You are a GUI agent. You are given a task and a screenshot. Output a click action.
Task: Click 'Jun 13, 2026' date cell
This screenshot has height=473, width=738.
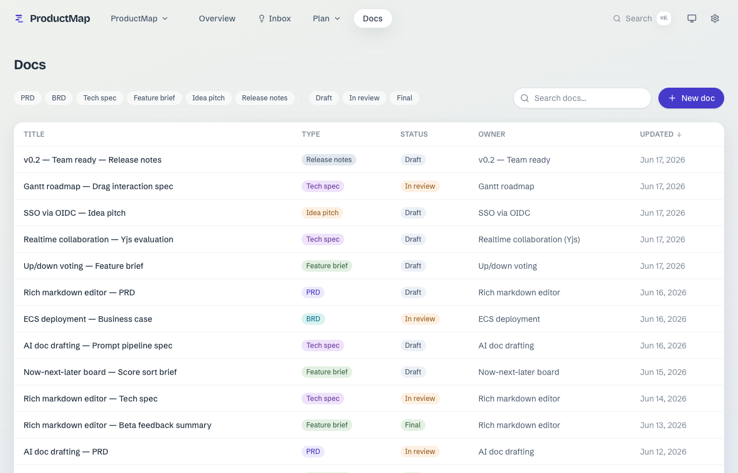[663, 425]
